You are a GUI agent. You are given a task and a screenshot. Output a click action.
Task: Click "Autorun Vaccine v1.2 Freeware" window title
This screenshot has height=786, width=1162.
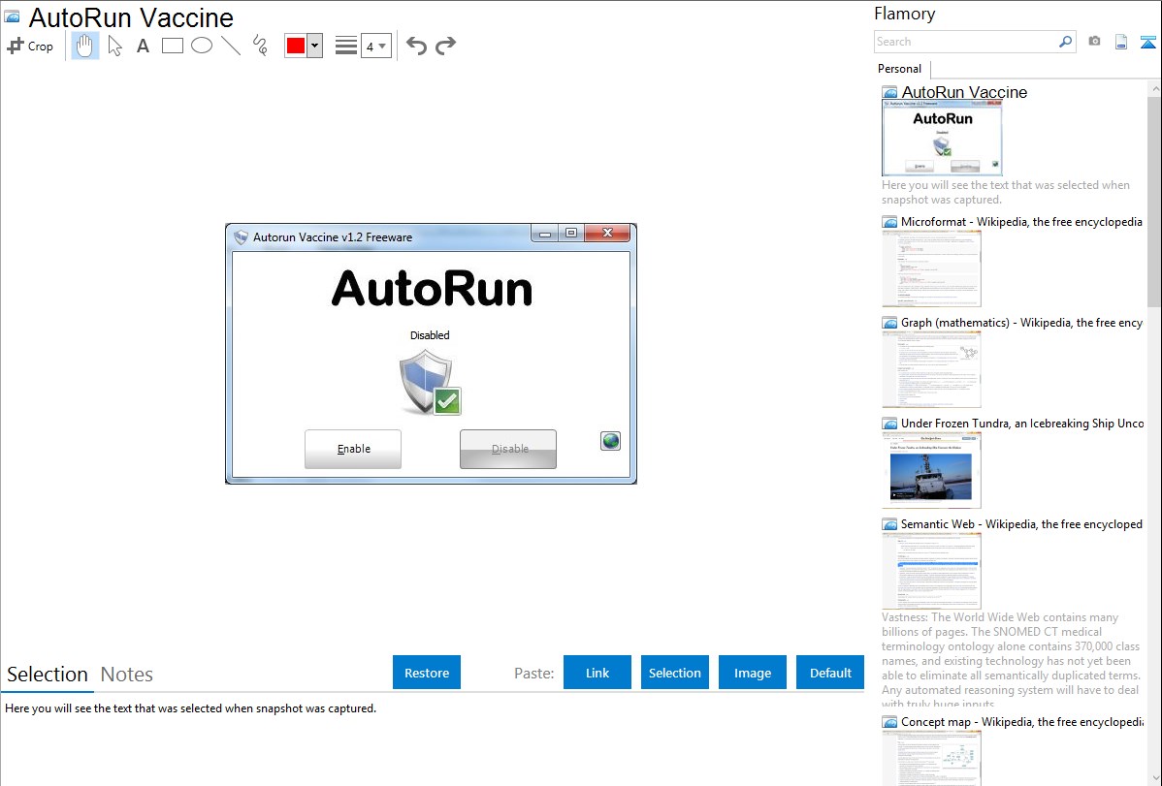coord(333,237)
